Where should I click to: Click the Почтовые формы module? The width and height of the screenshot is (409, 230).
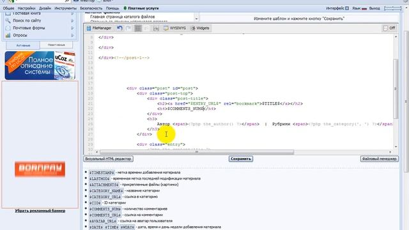pyautogui.click(x=29, y=27)
